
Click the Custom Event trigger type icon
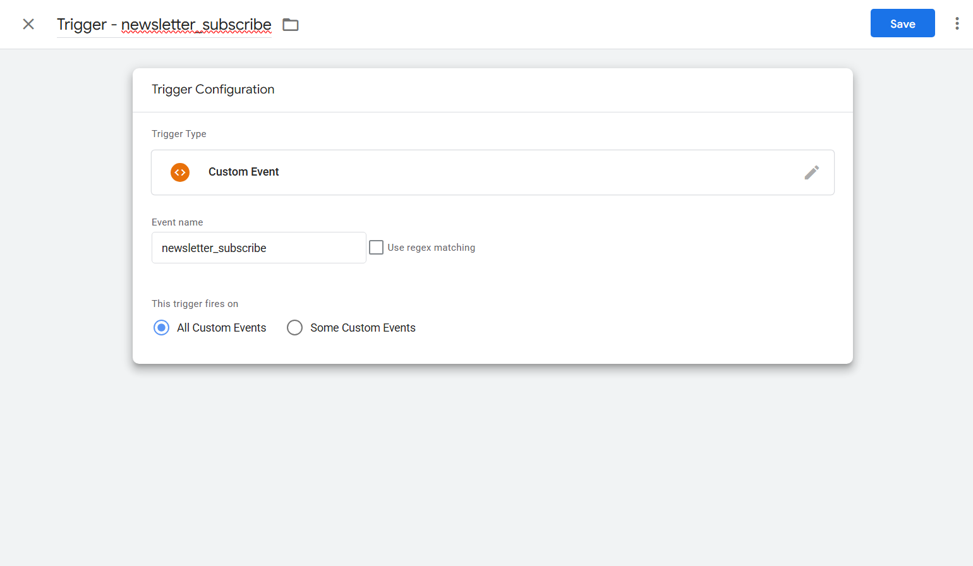click(179, 172)
